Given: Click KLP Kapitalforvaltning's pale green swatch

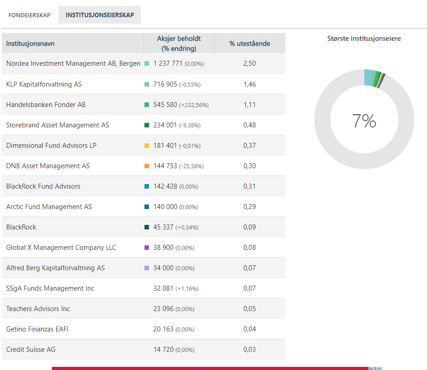Looking at the screenshot, I should 147,84.
